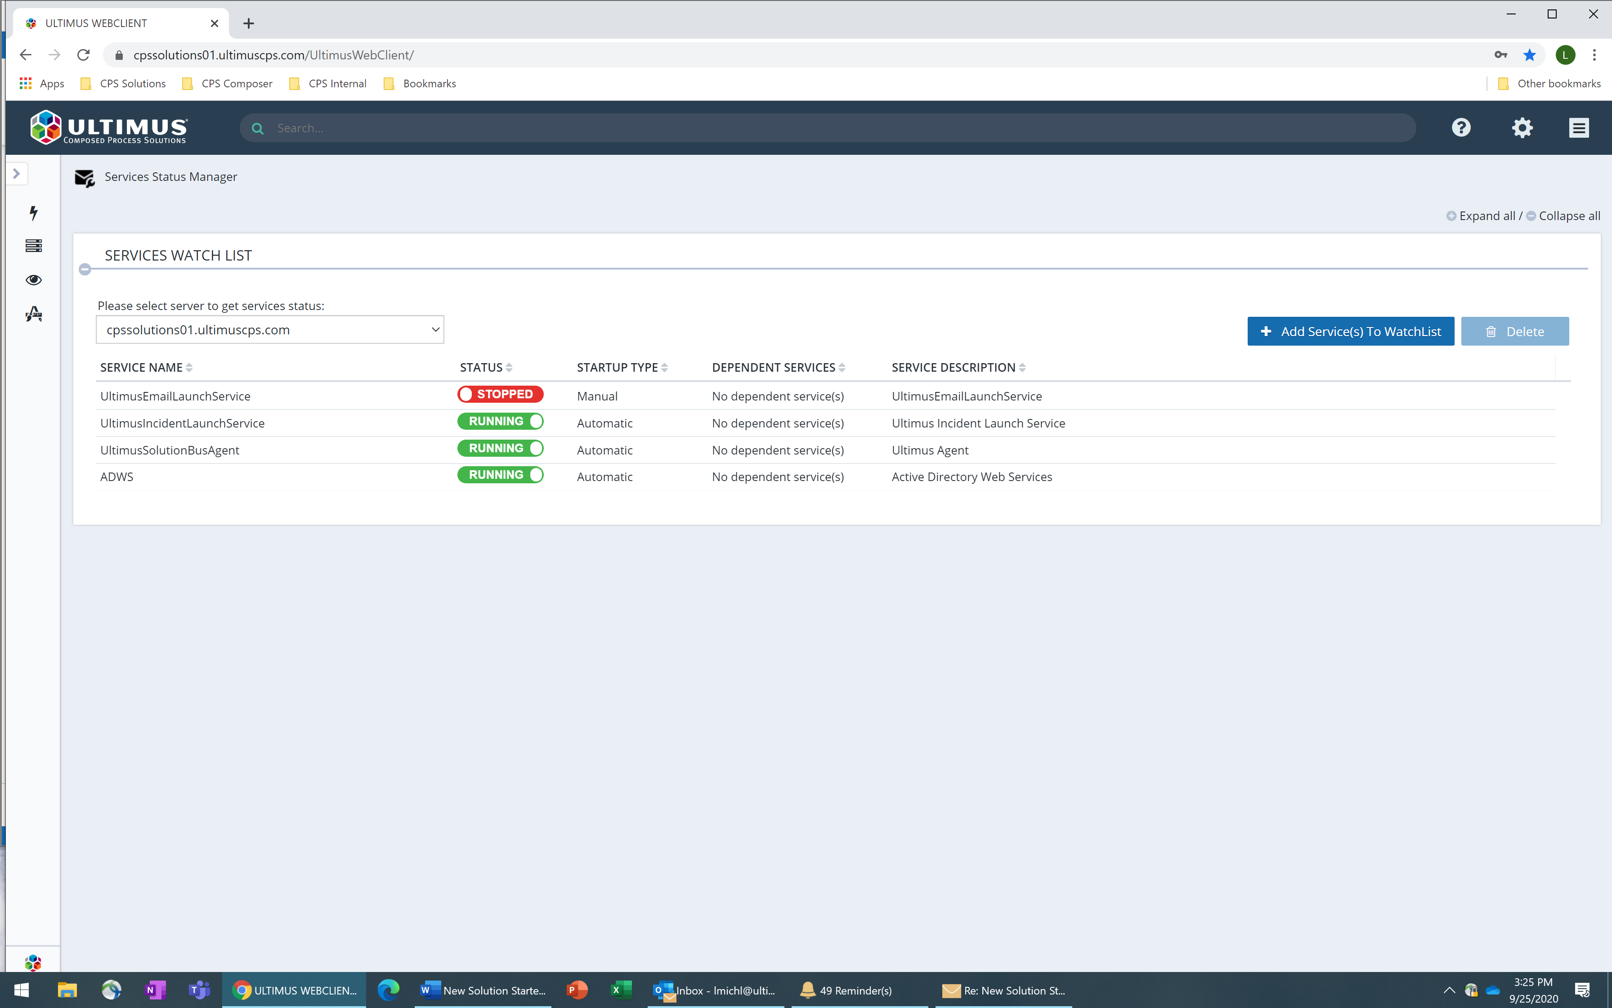The height and width of the screenshot is (1008, 1612).
Task: Open Chrome three-dot menu
Action: [x=1594, y=54]
